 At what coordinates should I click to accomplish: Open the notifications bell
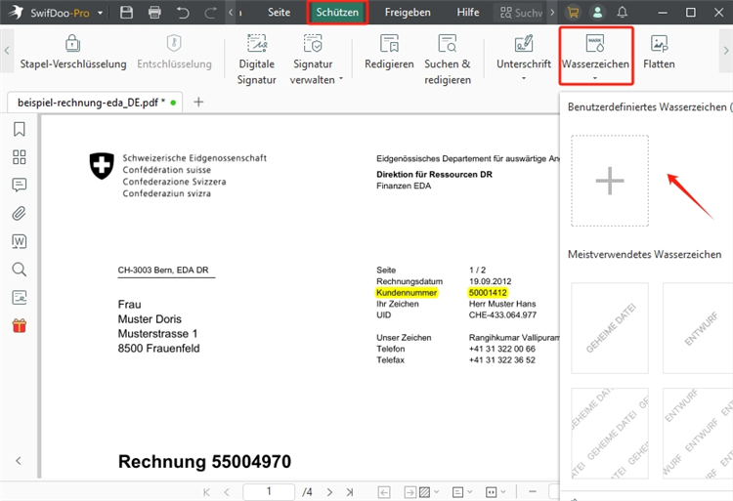coord(623,12)
